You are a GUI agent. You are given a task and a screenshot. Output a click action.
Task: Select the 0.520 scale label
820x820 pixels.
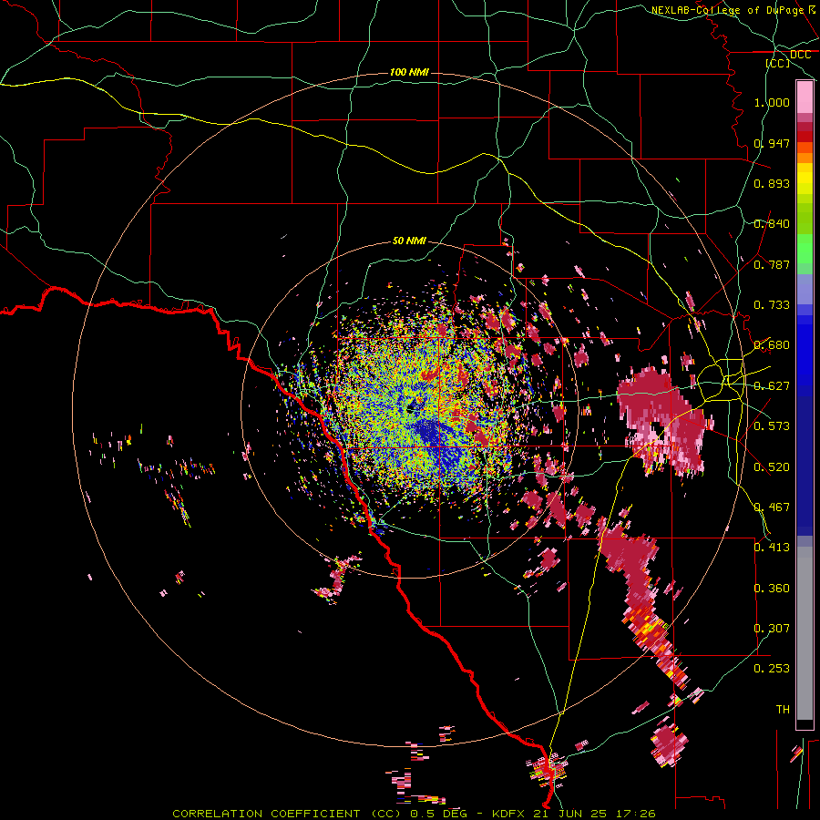tap(772, 467)
